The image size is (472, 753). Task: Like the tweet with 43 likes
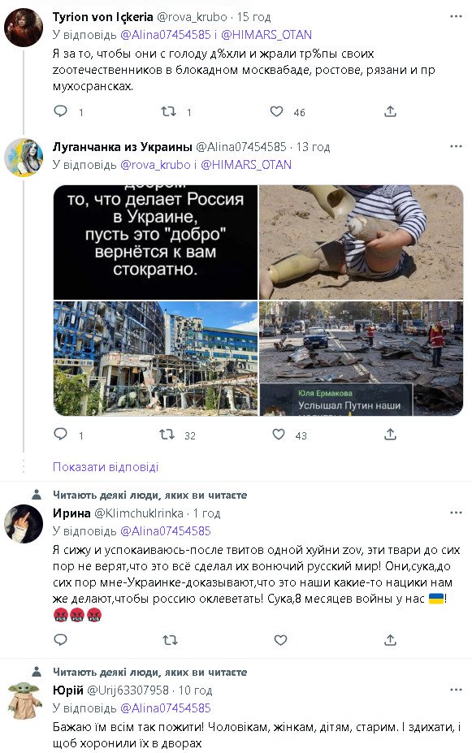coord(279,435)
